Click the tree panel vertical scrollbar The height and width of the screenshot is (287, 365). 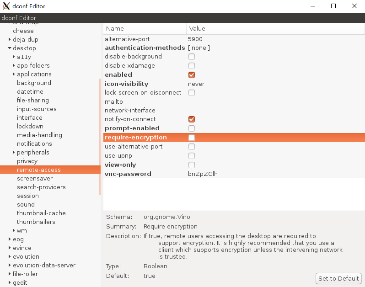100,137
